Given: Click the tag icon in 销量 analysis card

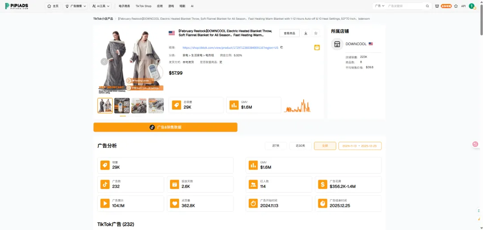Looking at the screenshot, I should point(105,165).
